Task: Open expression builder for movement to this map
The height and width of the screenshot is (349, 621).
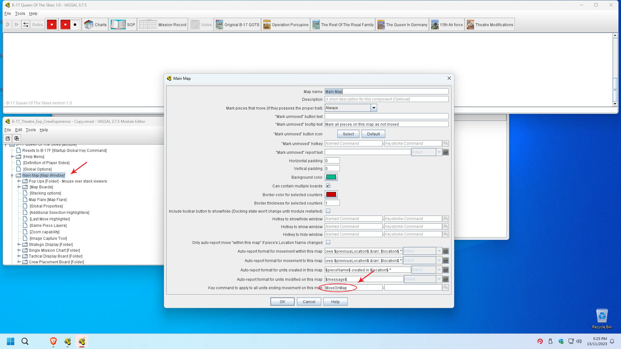Action: pyautogui.click(x=446, y=260)
